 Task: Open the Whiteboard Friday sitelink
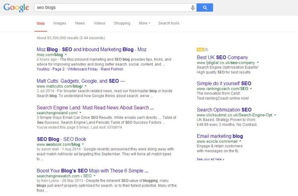tap(82, 69)
